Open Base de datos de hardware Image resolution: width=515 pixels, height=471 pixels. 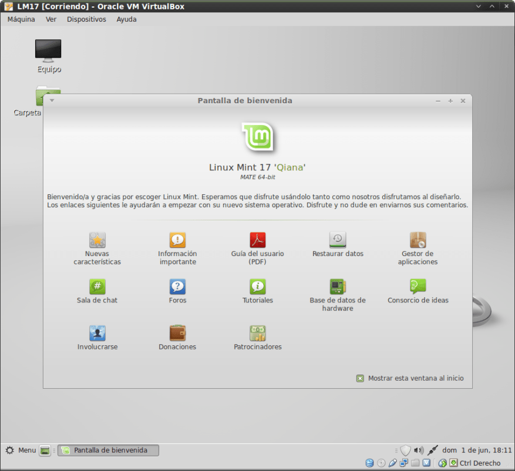click(338, 286)
